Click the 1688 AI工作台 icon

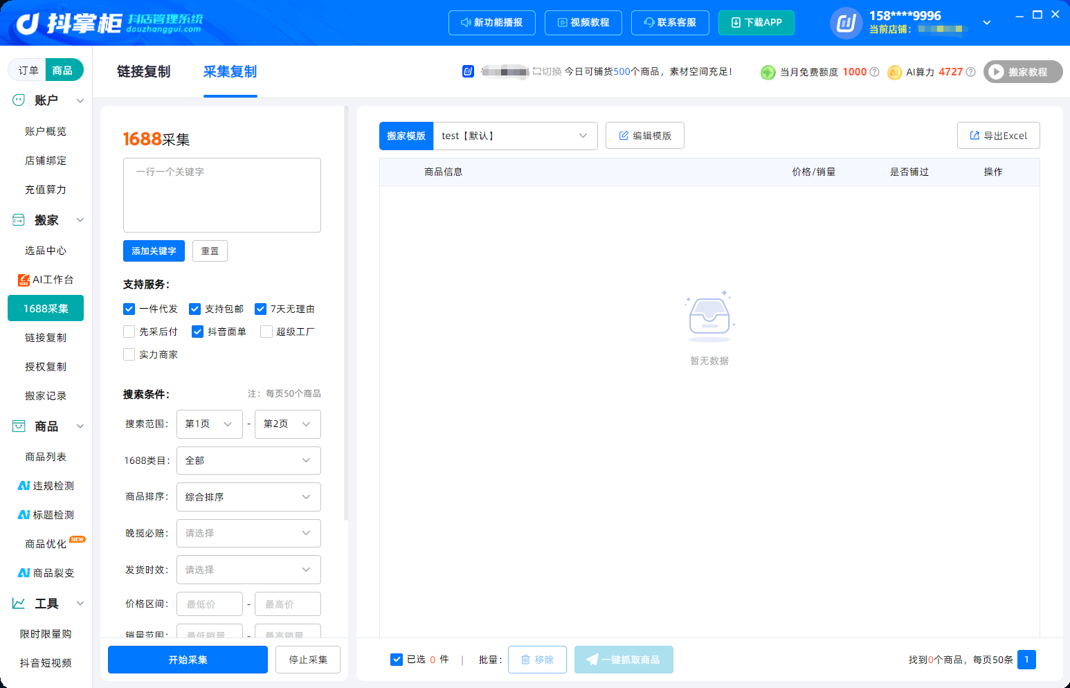[24, 280]
